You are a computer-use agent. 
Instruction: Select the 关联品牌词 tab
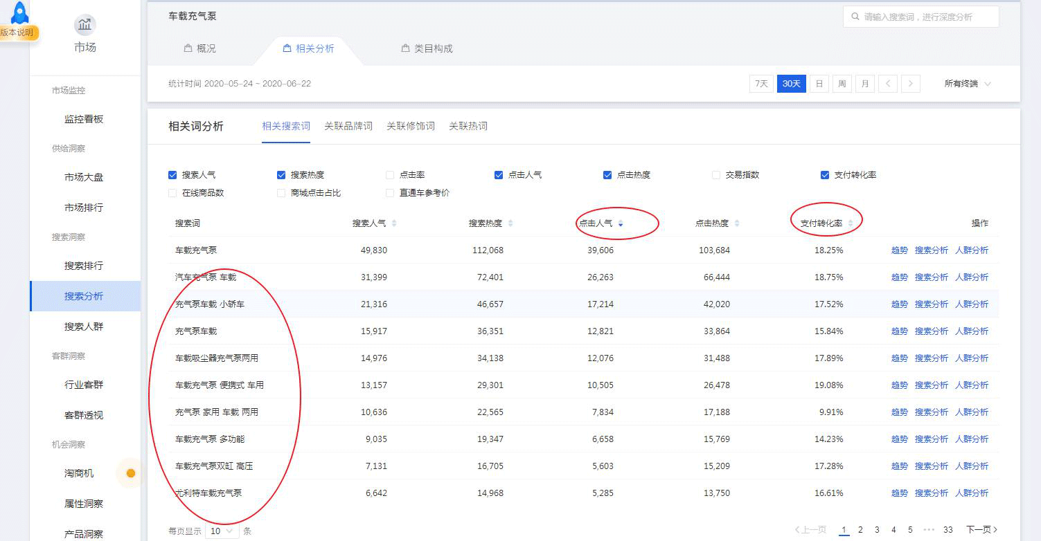tap(348, 126)
